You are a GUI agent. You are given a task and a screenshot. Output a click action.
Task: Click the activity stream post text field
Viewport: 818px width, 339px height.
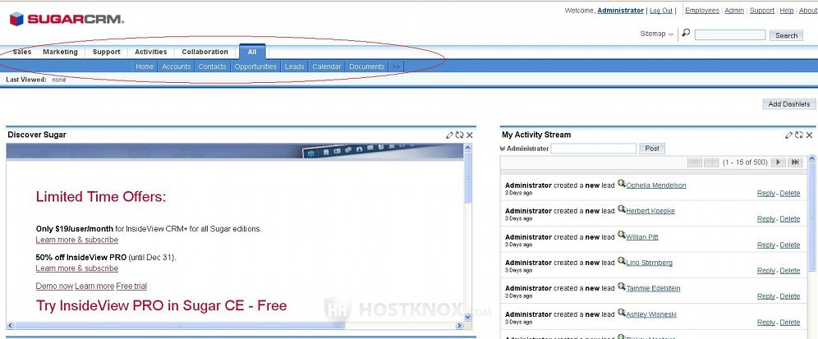pos(594,149)
